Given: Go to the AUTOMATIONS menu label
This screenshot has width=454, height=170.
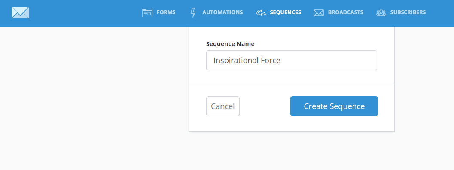Looking at the screenshot, I should 222,12.
